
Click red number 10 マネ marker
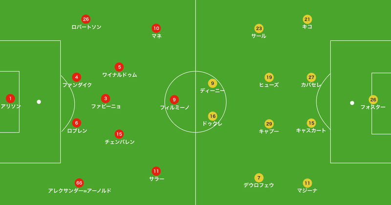coord(156,28)
